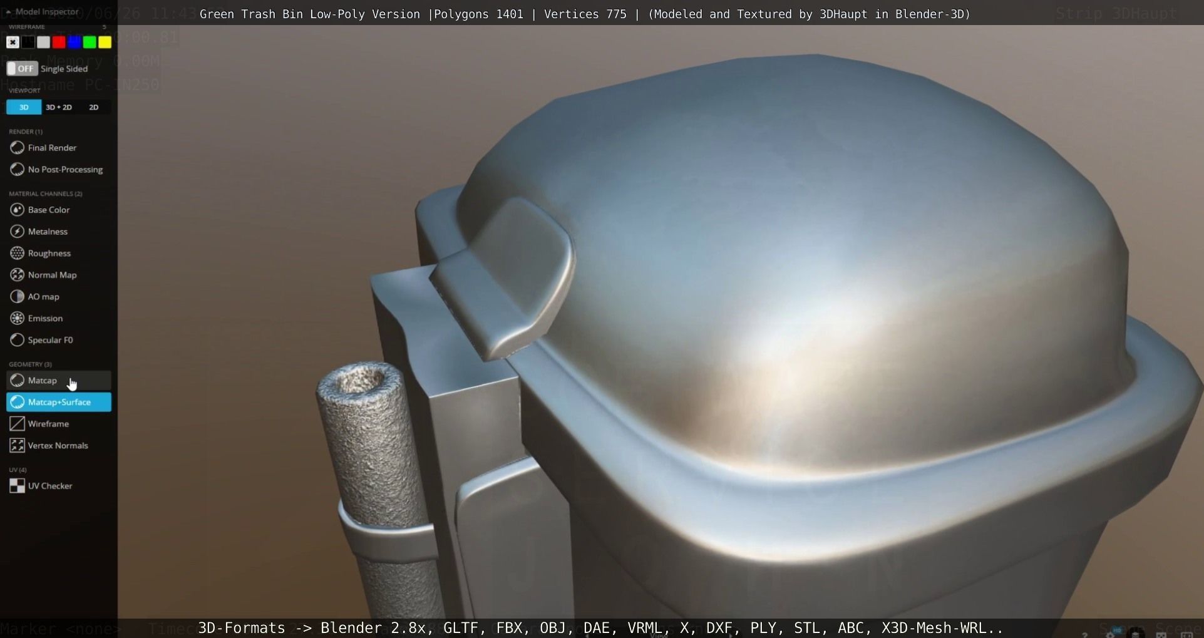Choose the green wireframe color
Image resolution: width=1204 pixels, height=638 pixels.
90,42
